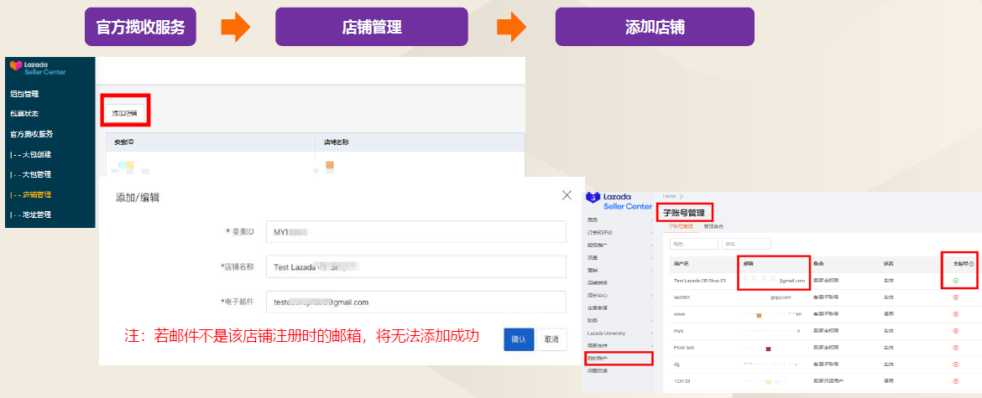Switch to the 子账号管理 tab
This screenshot has width=982, height=398.
coord(680,226)
